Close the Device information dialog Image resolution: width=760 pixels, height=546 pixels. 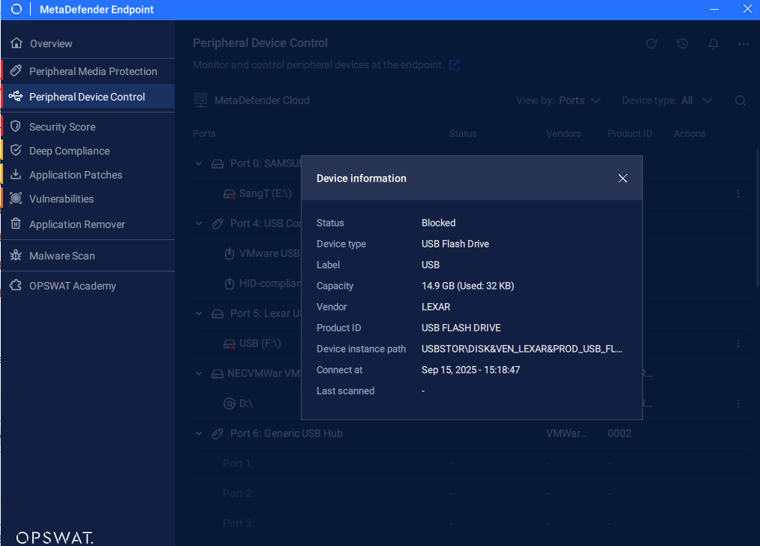(623, 178)
